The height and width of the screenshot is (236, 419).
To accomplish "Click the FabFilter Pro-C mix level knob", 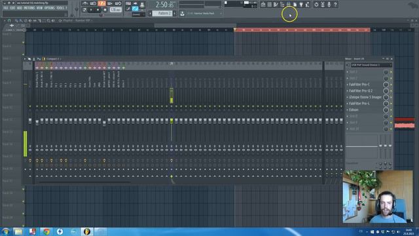I will 386,85.
